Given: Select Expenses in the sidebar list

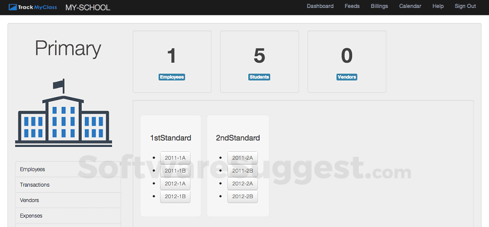Looking at the screenshot, I should click(68, 215).
